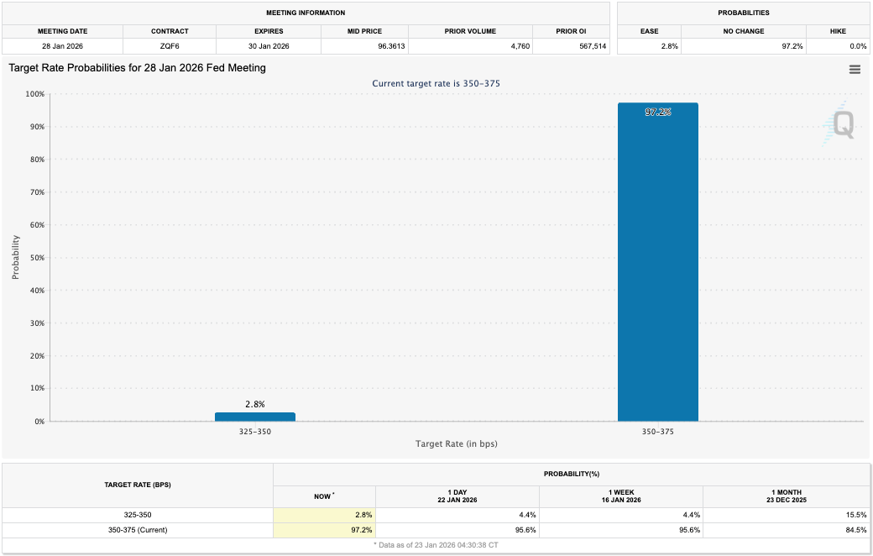Click the ZQF6 contract value
The height and width of the screenshot is (556, 873).
(x=169, y=45)
